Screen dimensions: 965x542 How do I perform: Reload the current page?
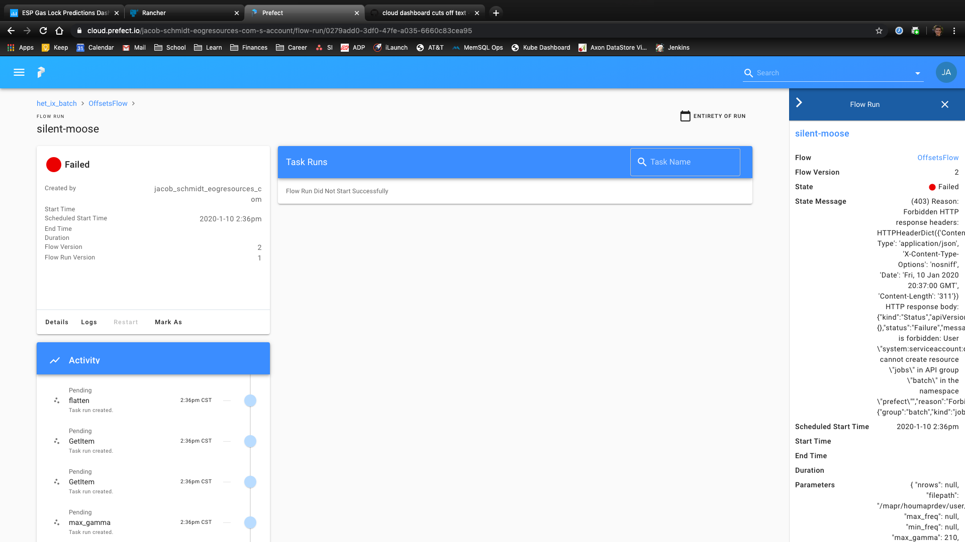(43, 31)
